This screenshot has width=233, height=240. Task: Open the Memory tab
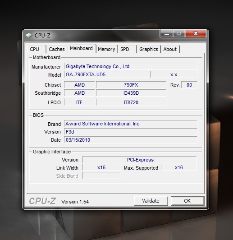click(x=106, y=49)
